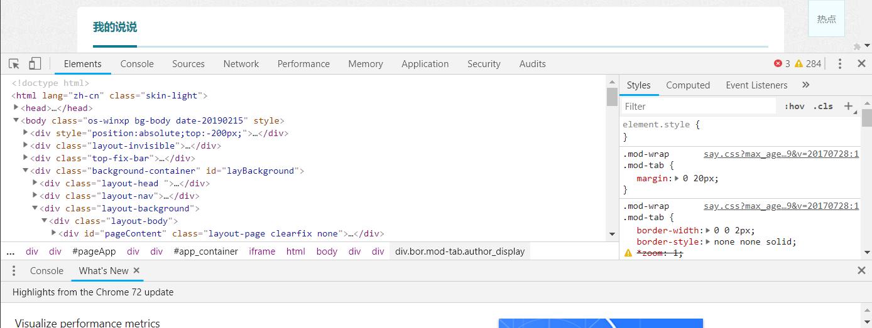Toggle the device toolbar icon
Screen dimensions: 872x328
click(x=35, y=64)
